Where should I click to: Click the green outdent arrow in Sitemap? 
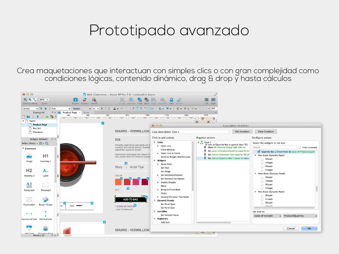click(47, 117)
